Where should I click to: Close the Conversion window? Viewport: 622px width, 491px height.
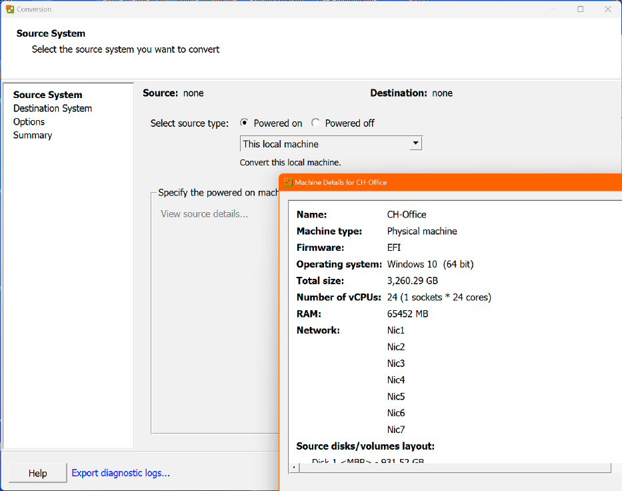(x=608, y=9)
